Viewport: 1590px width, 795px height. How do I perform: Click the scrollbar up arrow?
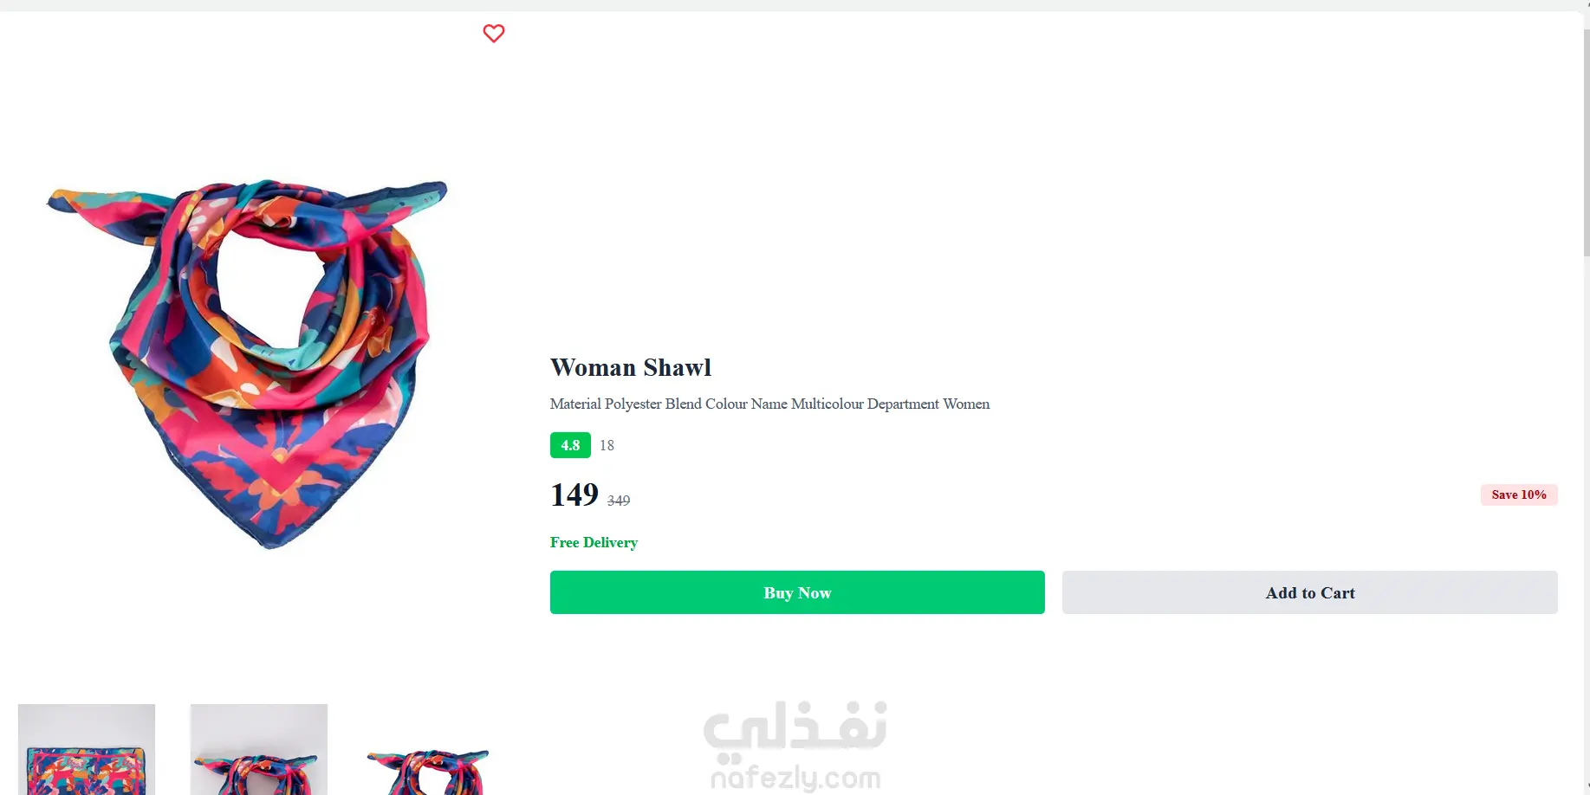tap(1586, 6)
